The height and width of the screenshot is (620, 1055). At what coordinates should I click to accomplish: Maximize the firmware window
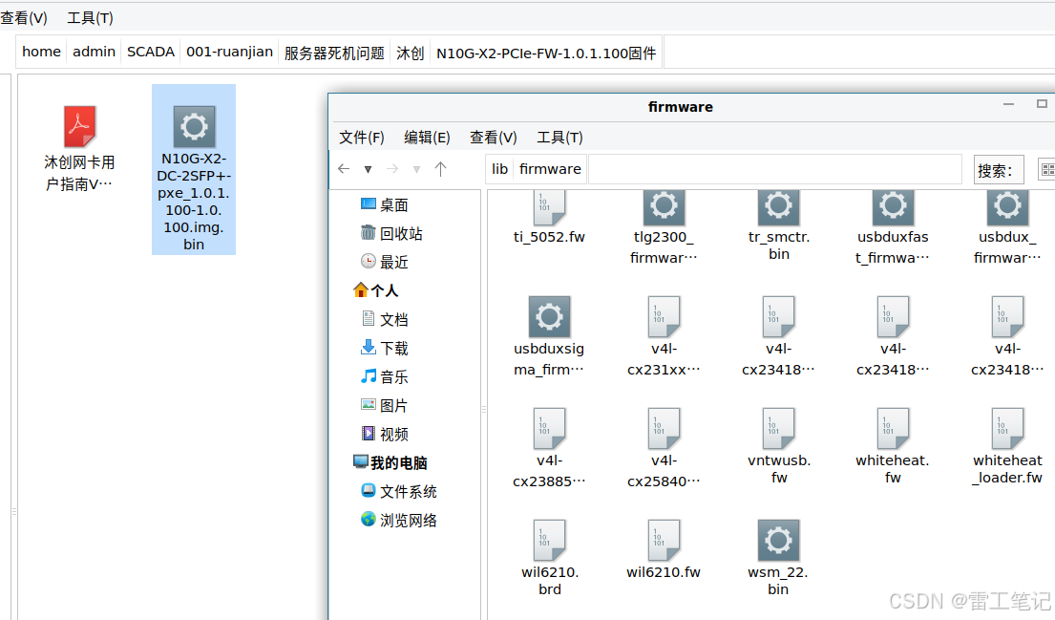(1042, 104)
